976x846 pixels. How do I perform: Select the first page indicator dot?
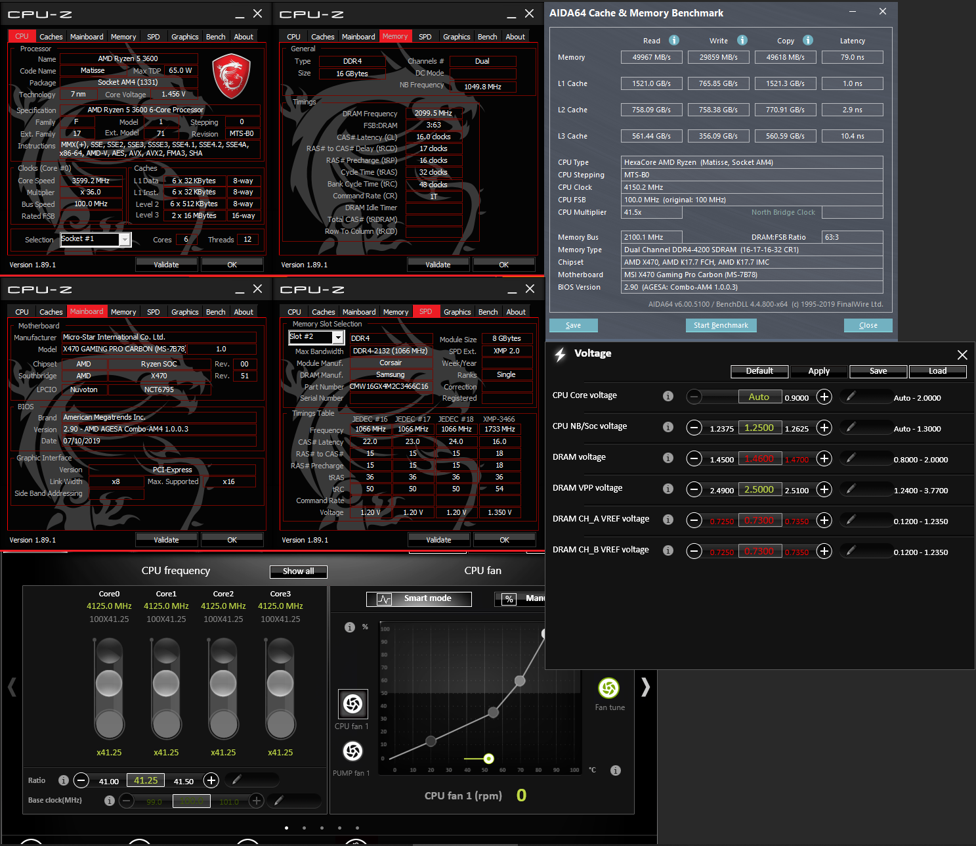286,828
